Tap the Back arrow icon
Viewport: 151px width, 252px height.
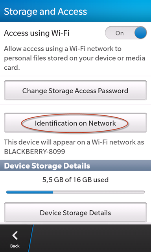tap(15, 235)
